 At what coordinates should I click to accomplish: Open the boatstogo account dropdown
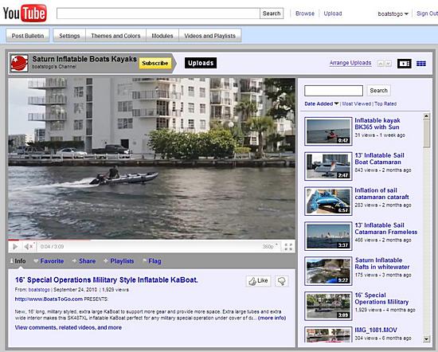click(x=393, y=14)
